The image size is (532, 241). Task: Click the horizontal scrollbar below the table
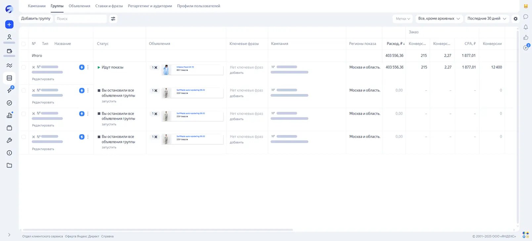point(157,230)
